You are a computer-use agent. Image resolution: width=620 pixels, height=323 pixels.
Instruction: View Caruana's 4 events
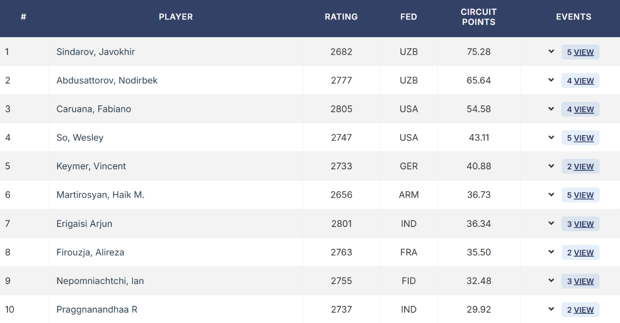580,110
